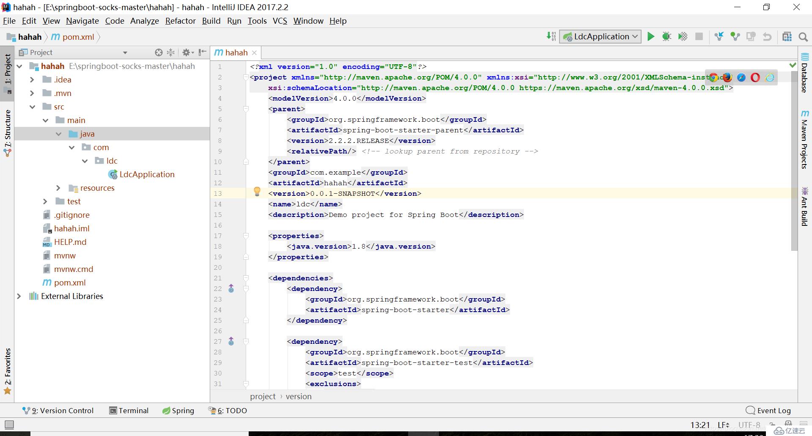Click the Revert undo arrow icon
The width and height of the screenshot is (812, 436).
pyautogui.click(x=767, y=37)
